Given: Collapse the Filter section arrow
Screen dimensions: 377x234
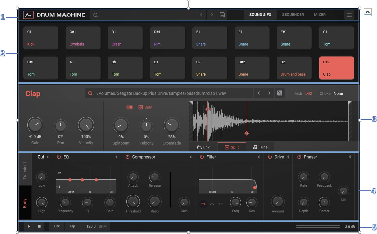Looking at the screenshot, I should click(x=259, y=157).
